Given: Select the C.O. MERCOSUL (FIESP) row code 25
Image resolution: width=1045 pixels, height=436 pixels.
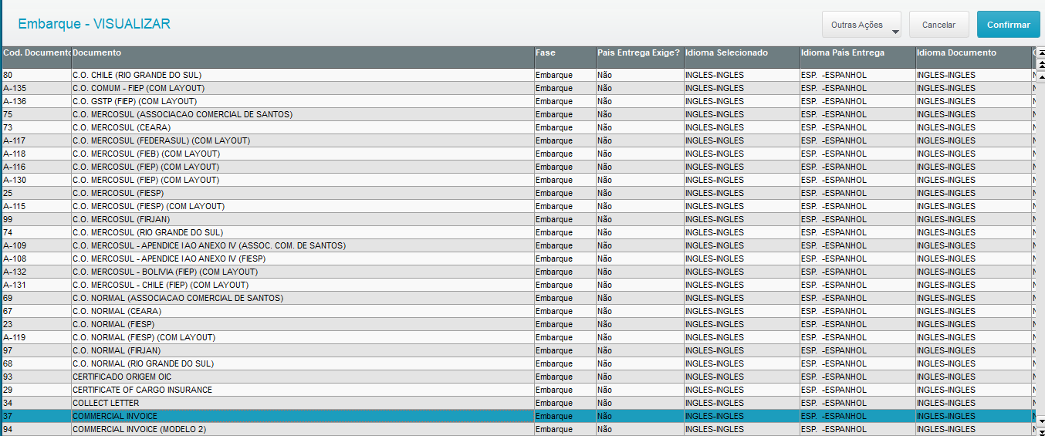Looking at the screenshot, I should [517, 193].
